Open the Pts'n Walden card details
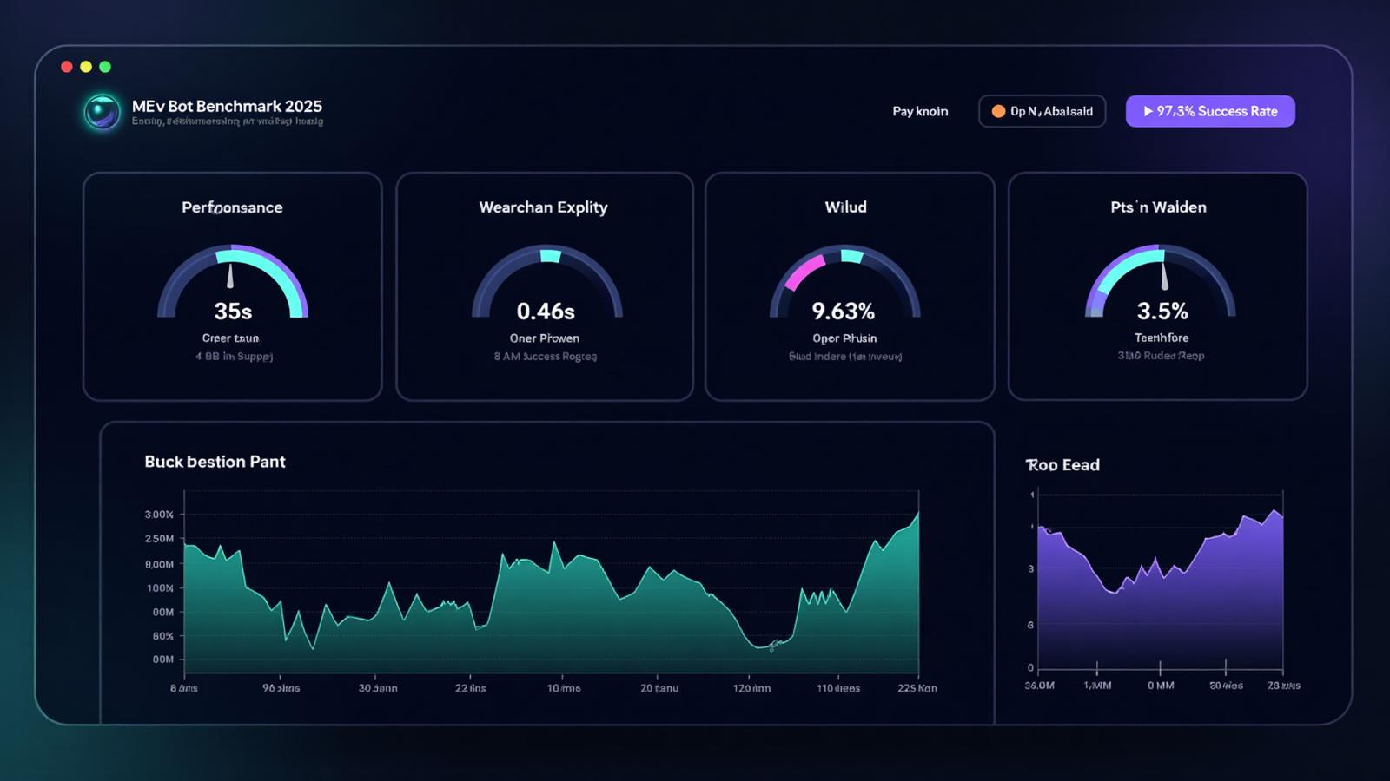The image size is (1390, 781). click(x=1159, y=286)
